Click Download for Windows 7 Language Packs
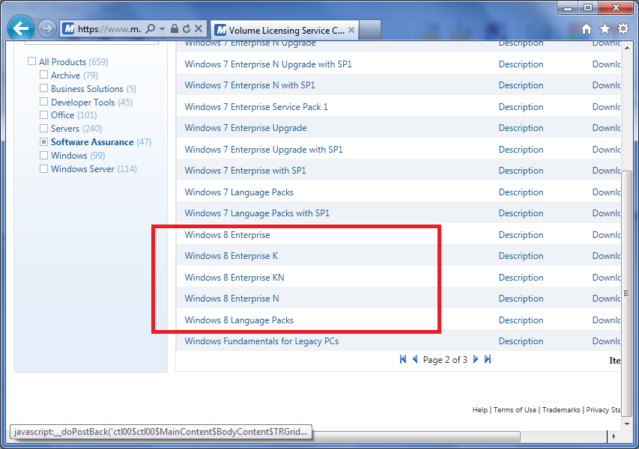The height and width of the screenshot is (449, 639). coord(606,192)
